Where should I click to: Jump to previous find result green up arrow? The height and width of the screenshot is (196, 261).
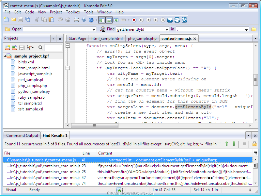coord(226,144)
